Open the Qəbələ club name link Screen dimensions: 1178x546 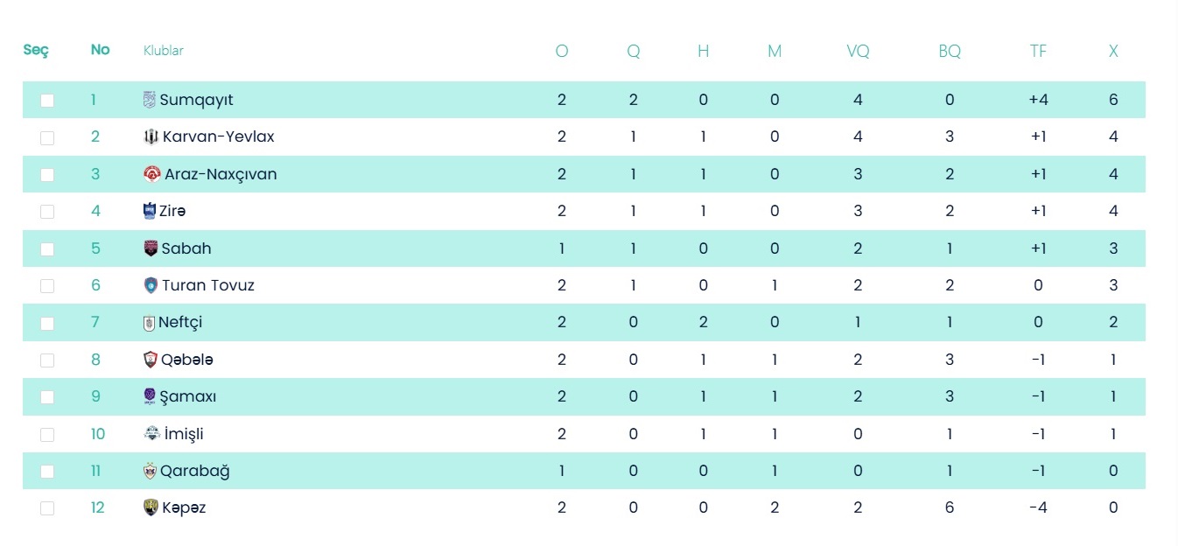(186, 360)
